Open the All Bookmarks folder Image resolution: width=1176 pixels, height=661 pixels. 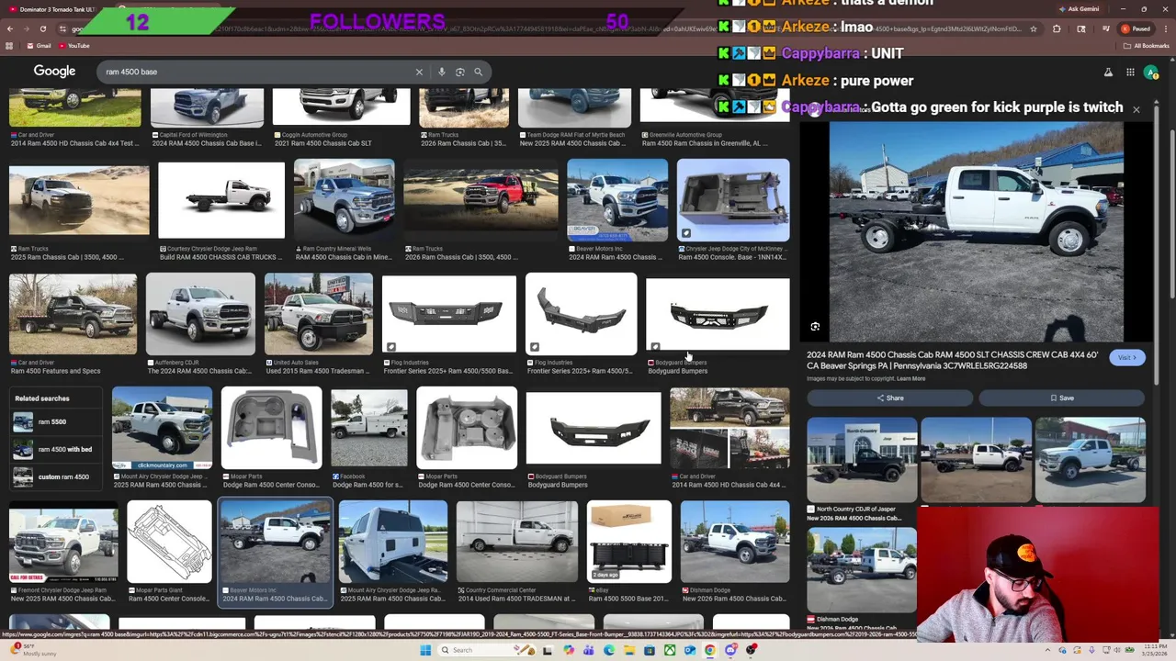pyautogui.click(x=1147, y=46)
